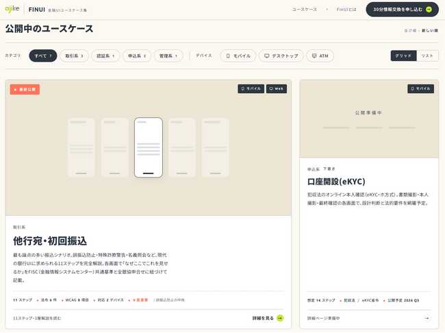Open the ajike logo link
Screen dimensions: 445x333
[x=12, y=9]
